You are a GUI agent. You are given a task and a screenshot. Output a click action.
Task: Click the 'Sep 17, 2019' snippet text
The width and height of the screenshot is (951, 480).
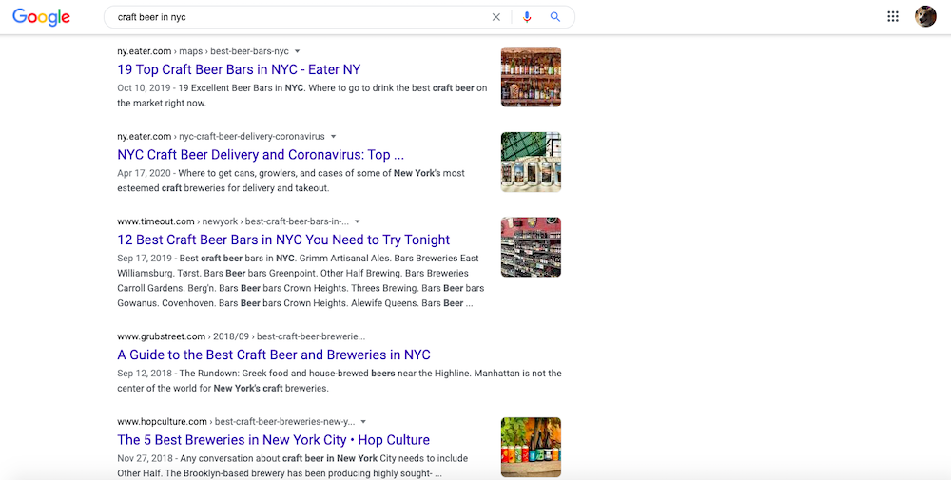145,258
